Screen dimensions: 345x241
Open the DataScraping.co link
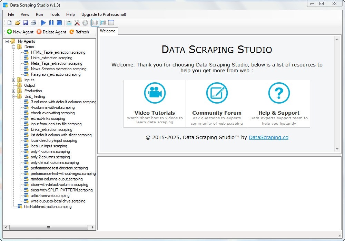tap(268, 137)
